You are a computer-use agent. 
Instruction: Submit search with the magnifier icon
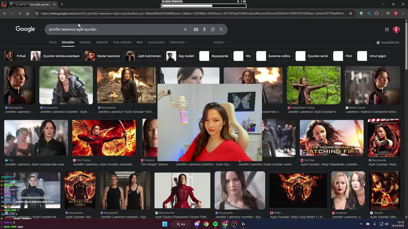[x=221, y=29]
